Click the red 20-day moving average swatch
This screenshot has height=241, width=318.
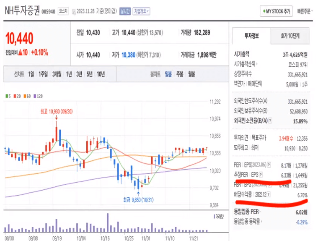tap(15, 96)
